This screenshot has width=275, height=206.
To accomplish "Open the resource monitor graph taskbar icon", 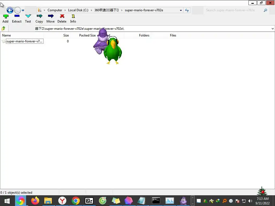I will coord(170,201).
